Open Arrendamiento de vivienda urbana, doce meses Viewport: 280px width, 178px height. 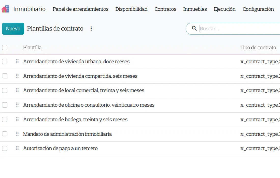tap(76, 62)
